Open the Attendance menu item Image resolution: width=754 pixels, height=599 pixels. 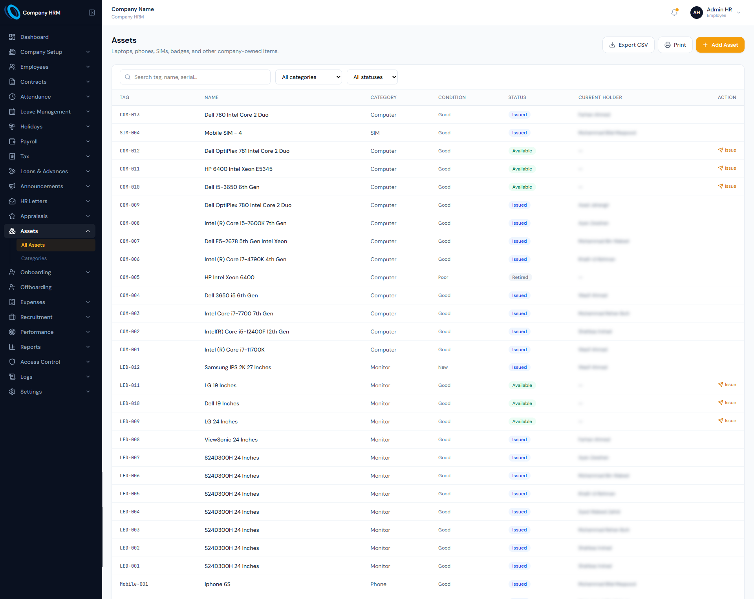49,97
